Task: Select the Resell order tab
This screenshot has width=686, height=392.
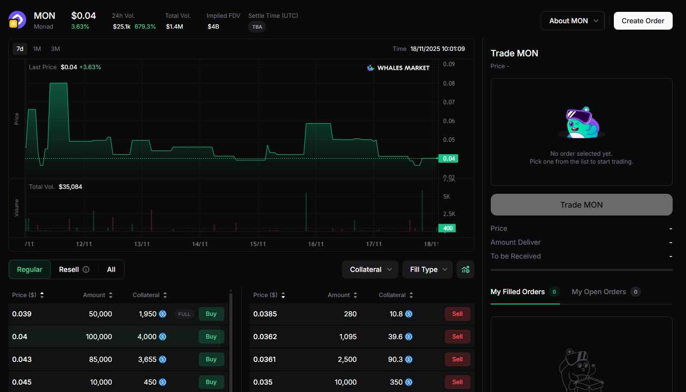Action: pos(68,269)
